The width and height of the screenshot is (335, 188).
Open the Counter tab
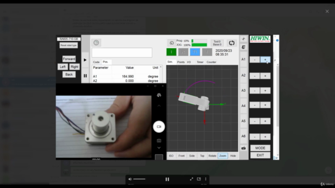[211, 62]
